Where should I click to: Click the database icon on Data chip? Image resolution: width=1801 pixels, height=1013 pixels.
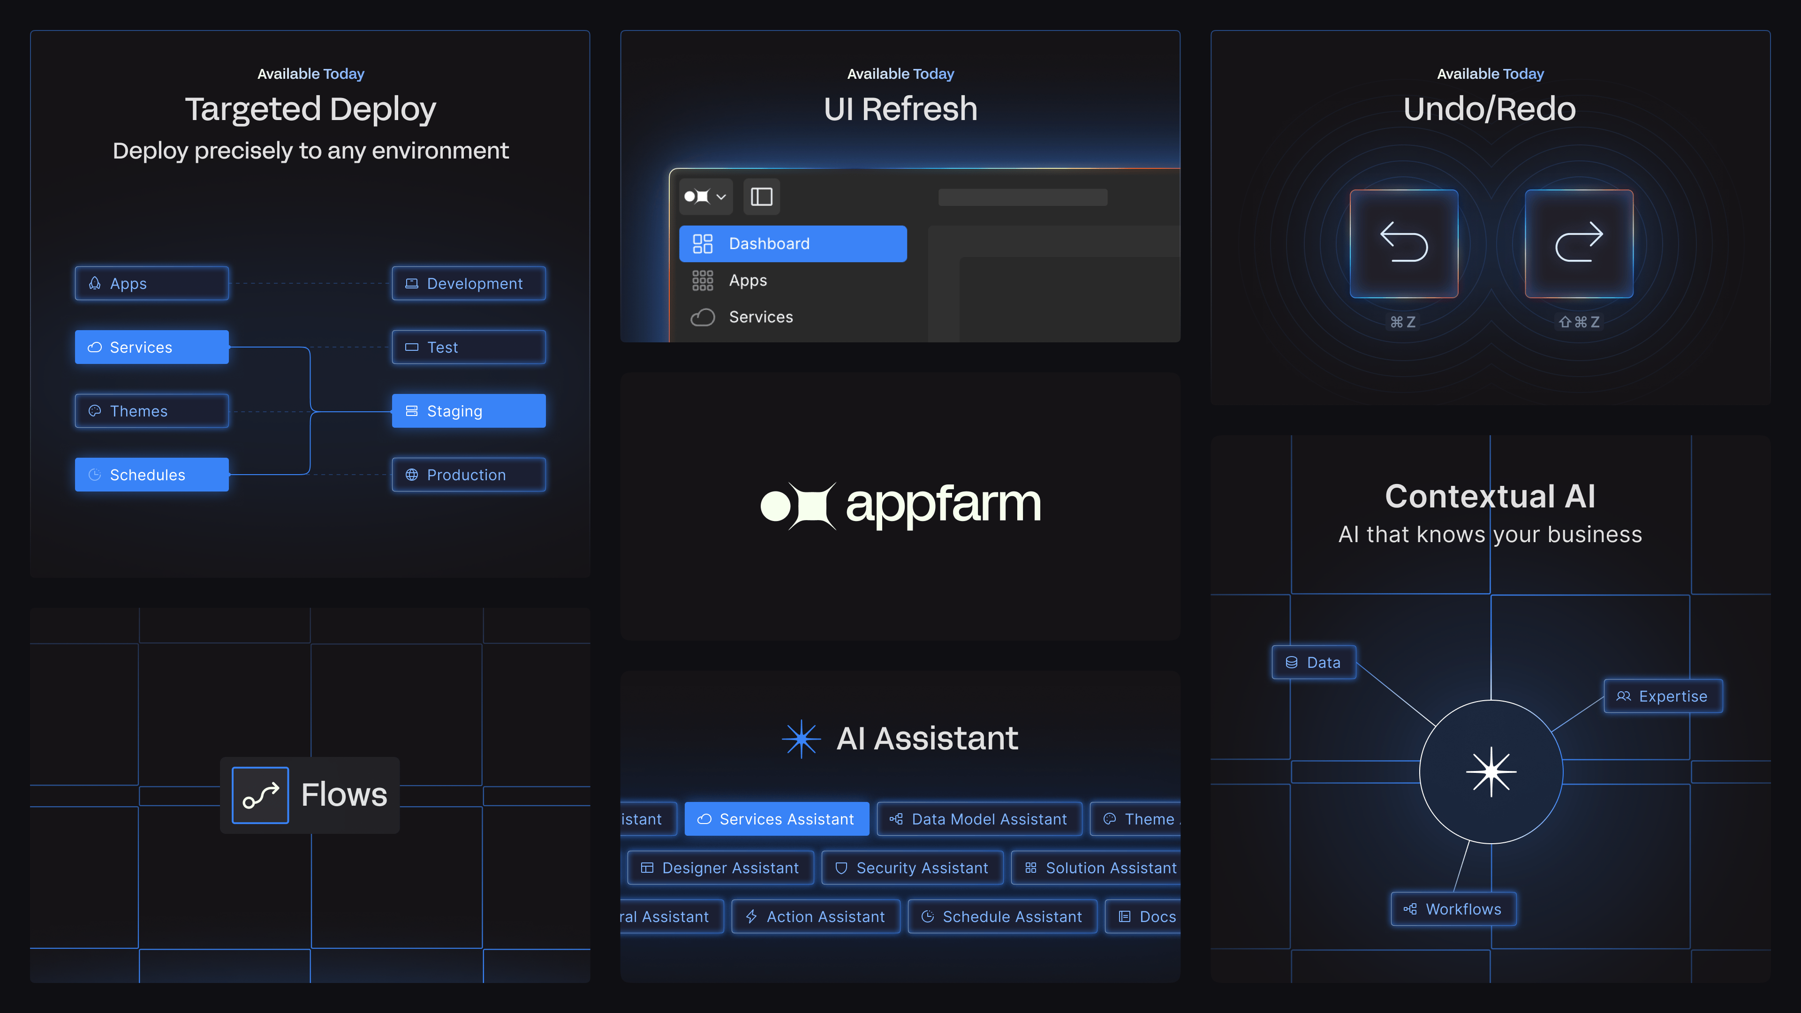pos(1291,662)
